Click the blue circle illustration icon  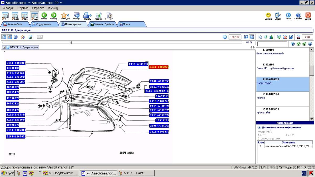click(x=16, y=37)
